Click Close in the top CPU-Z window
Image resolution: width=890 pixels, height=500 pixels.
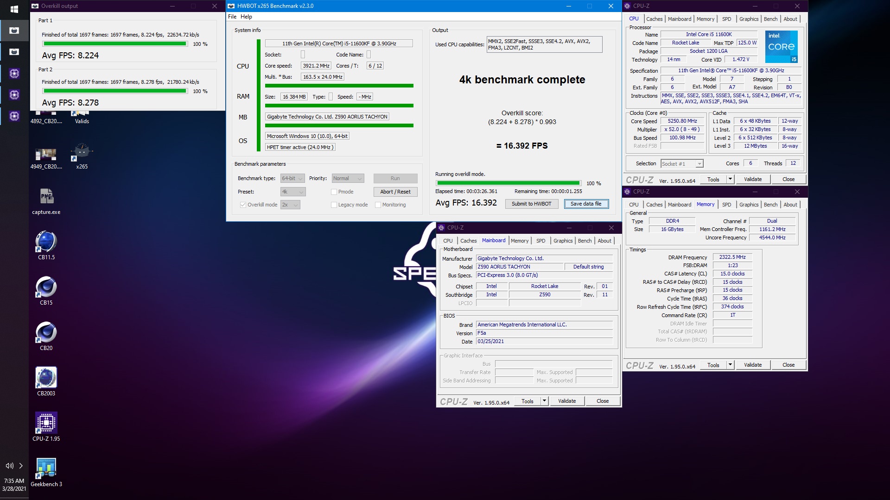[x=788, y=179]
